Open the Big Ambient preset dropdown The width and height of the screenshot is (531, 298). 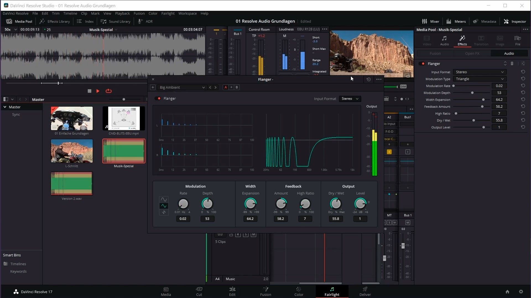(182, 87)
